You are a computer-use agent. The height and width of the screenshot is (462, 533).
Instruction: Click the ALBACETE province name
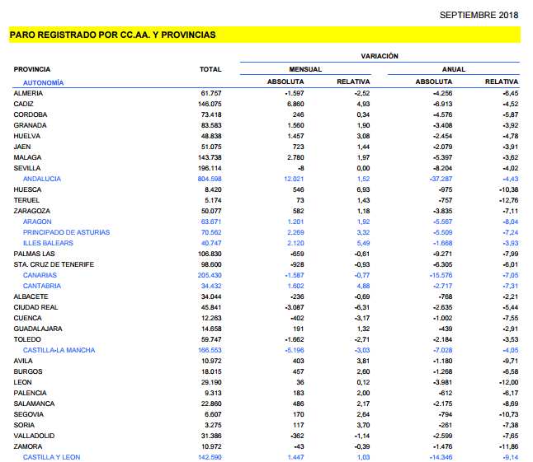[31, 296]
